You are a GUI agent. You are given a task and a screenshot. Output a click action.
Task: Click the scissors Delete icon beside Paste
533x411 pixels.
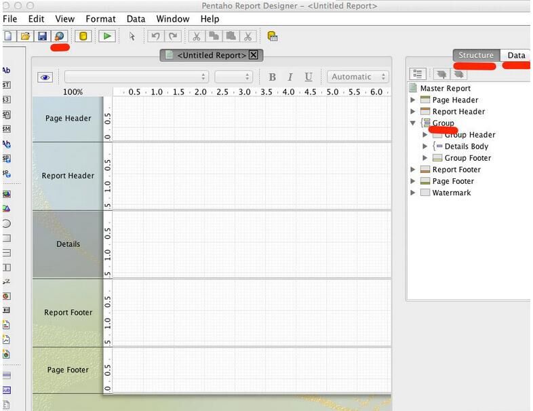248,36
